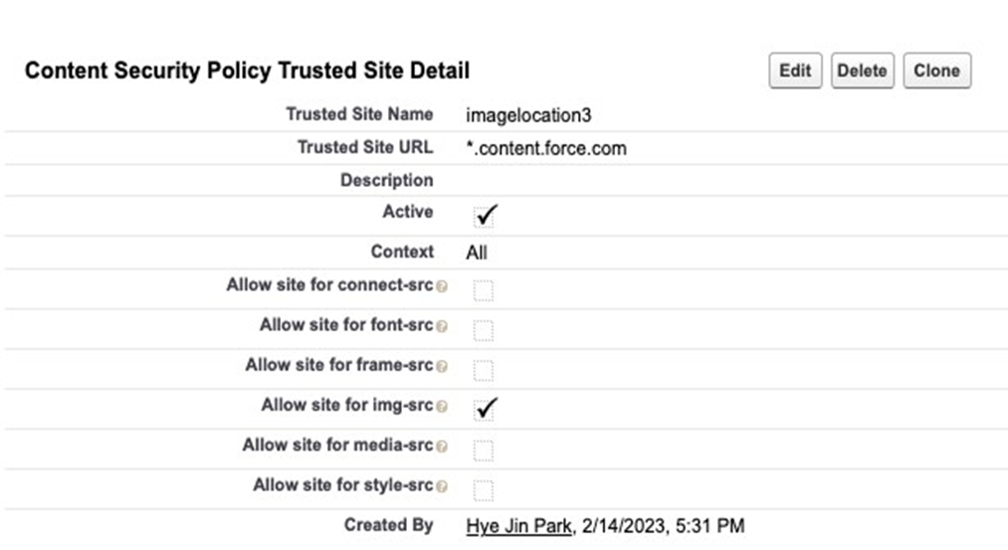Click help icon beside frame-src label
This screenshot has width=1008, height=550.
(x=442, y=367)
